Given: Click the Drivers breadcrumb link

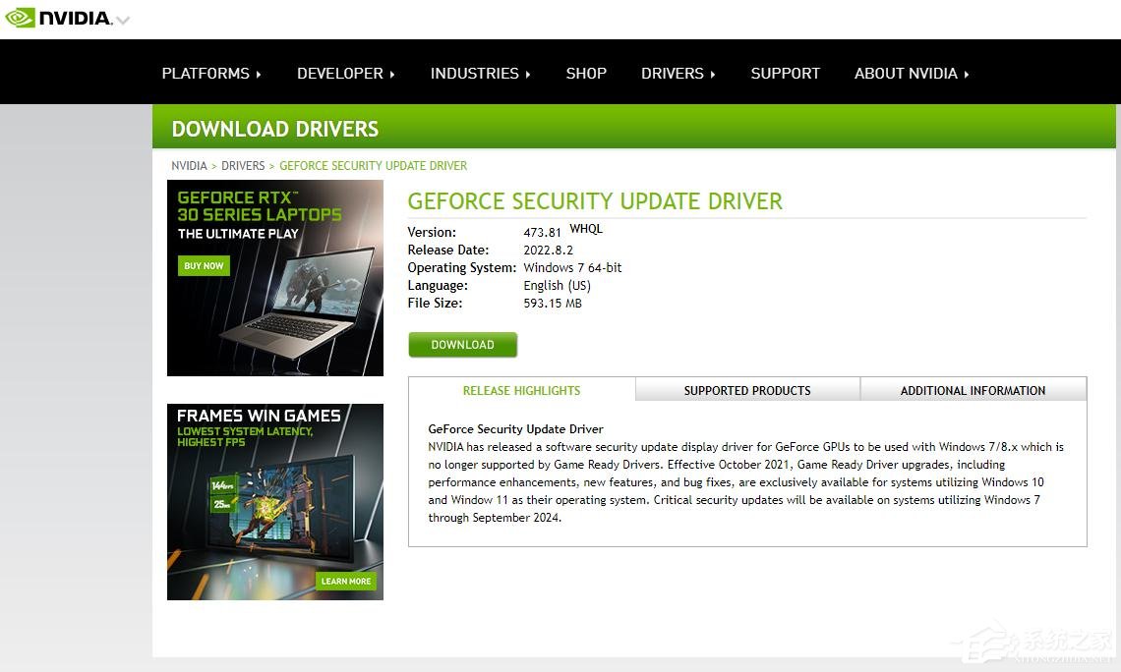Looking at the screenshot, I should click(243, 166).
